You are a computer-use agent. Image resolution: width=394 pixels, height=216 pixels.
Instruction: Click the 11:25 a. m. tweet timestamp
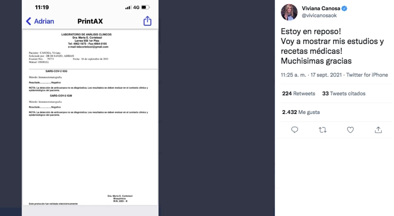click(293, 75)
